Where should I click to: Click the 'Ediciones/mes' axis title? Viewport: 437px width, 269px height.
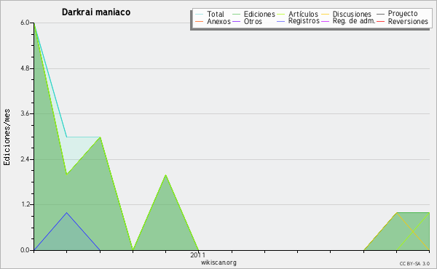point(7,137)
